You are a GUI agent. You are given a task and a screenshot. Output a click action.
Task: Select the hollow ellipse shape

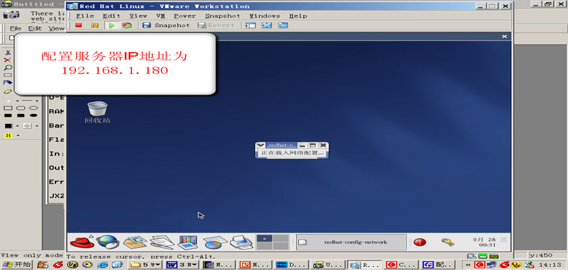point(34,108)
